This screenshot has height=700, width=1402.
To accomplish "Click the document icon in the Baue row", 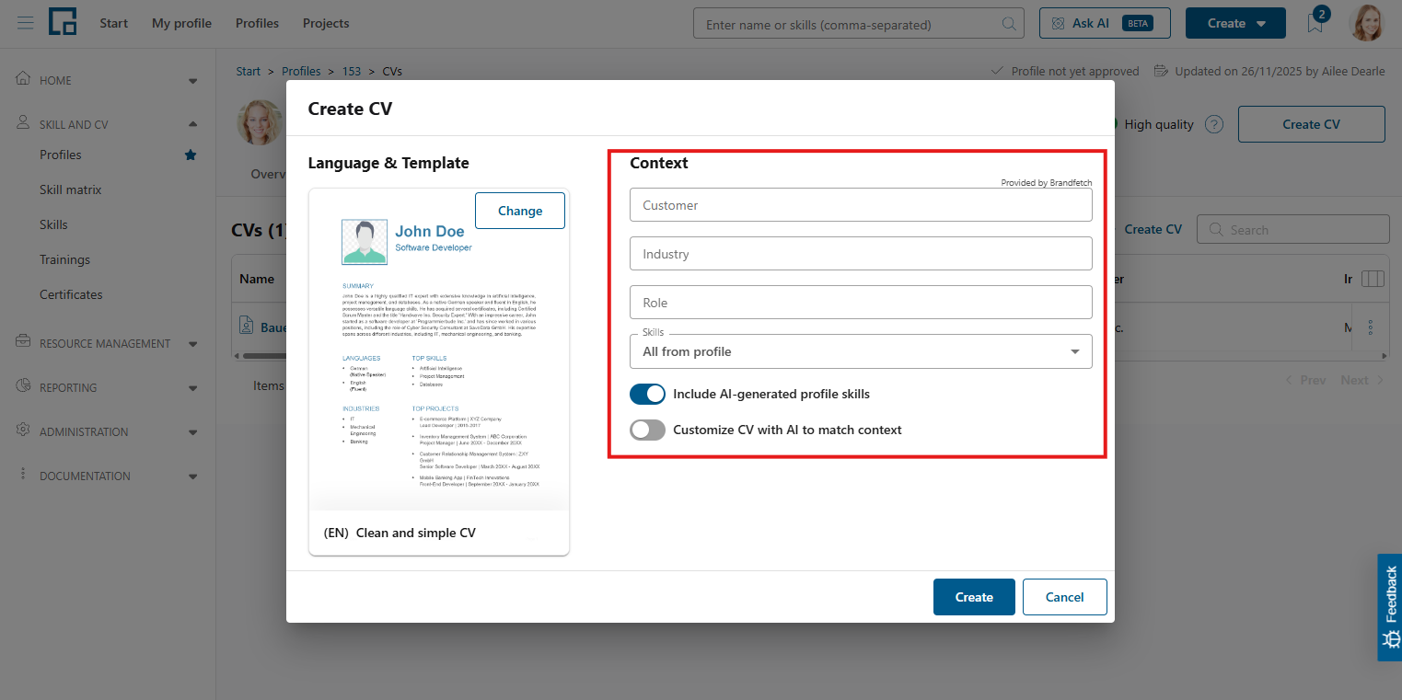I will [247, 326].
